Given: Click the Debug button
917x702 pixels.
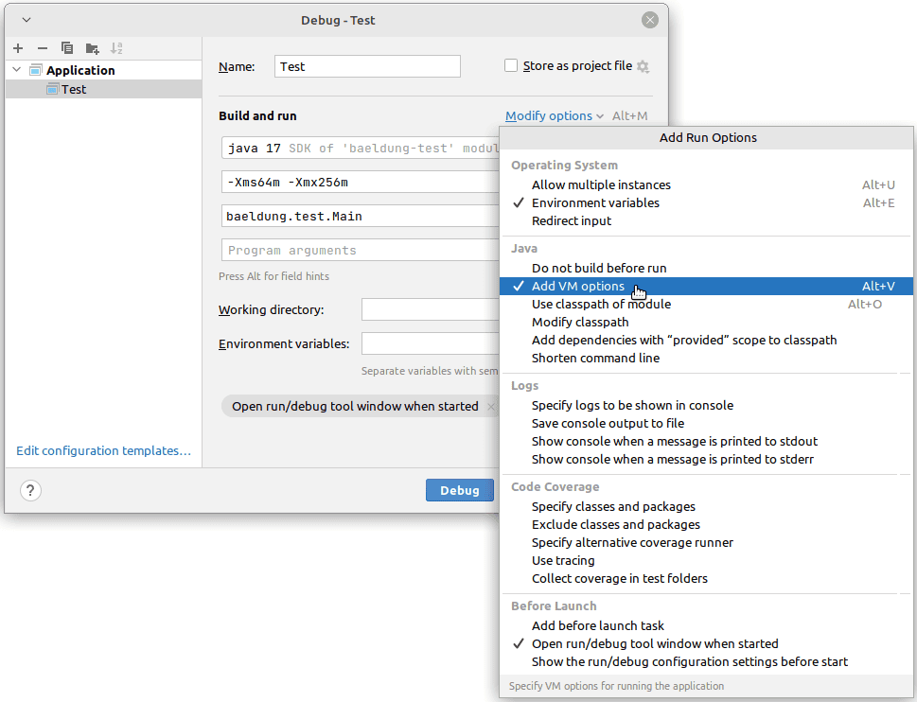Looking at the screenshot, I should tap(460, 490).
